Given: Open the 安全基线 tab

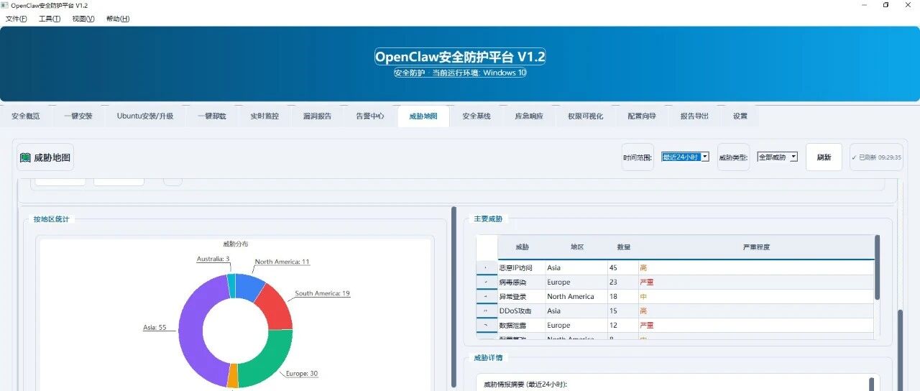Looking at the screenshot, I should pos(477,116).
